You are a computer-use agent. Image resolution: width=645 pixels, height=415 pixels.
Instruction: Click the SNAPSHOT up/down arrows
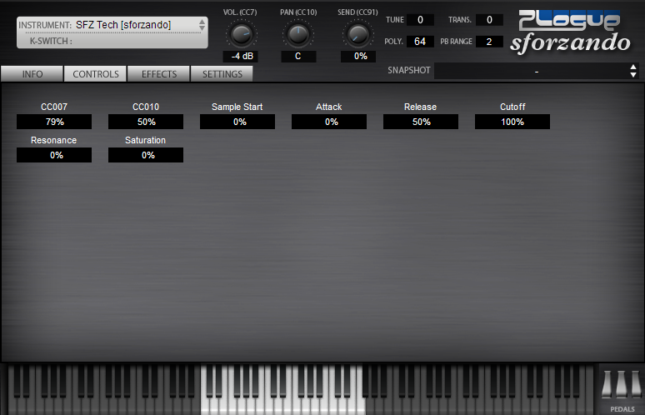coord(633,71)
